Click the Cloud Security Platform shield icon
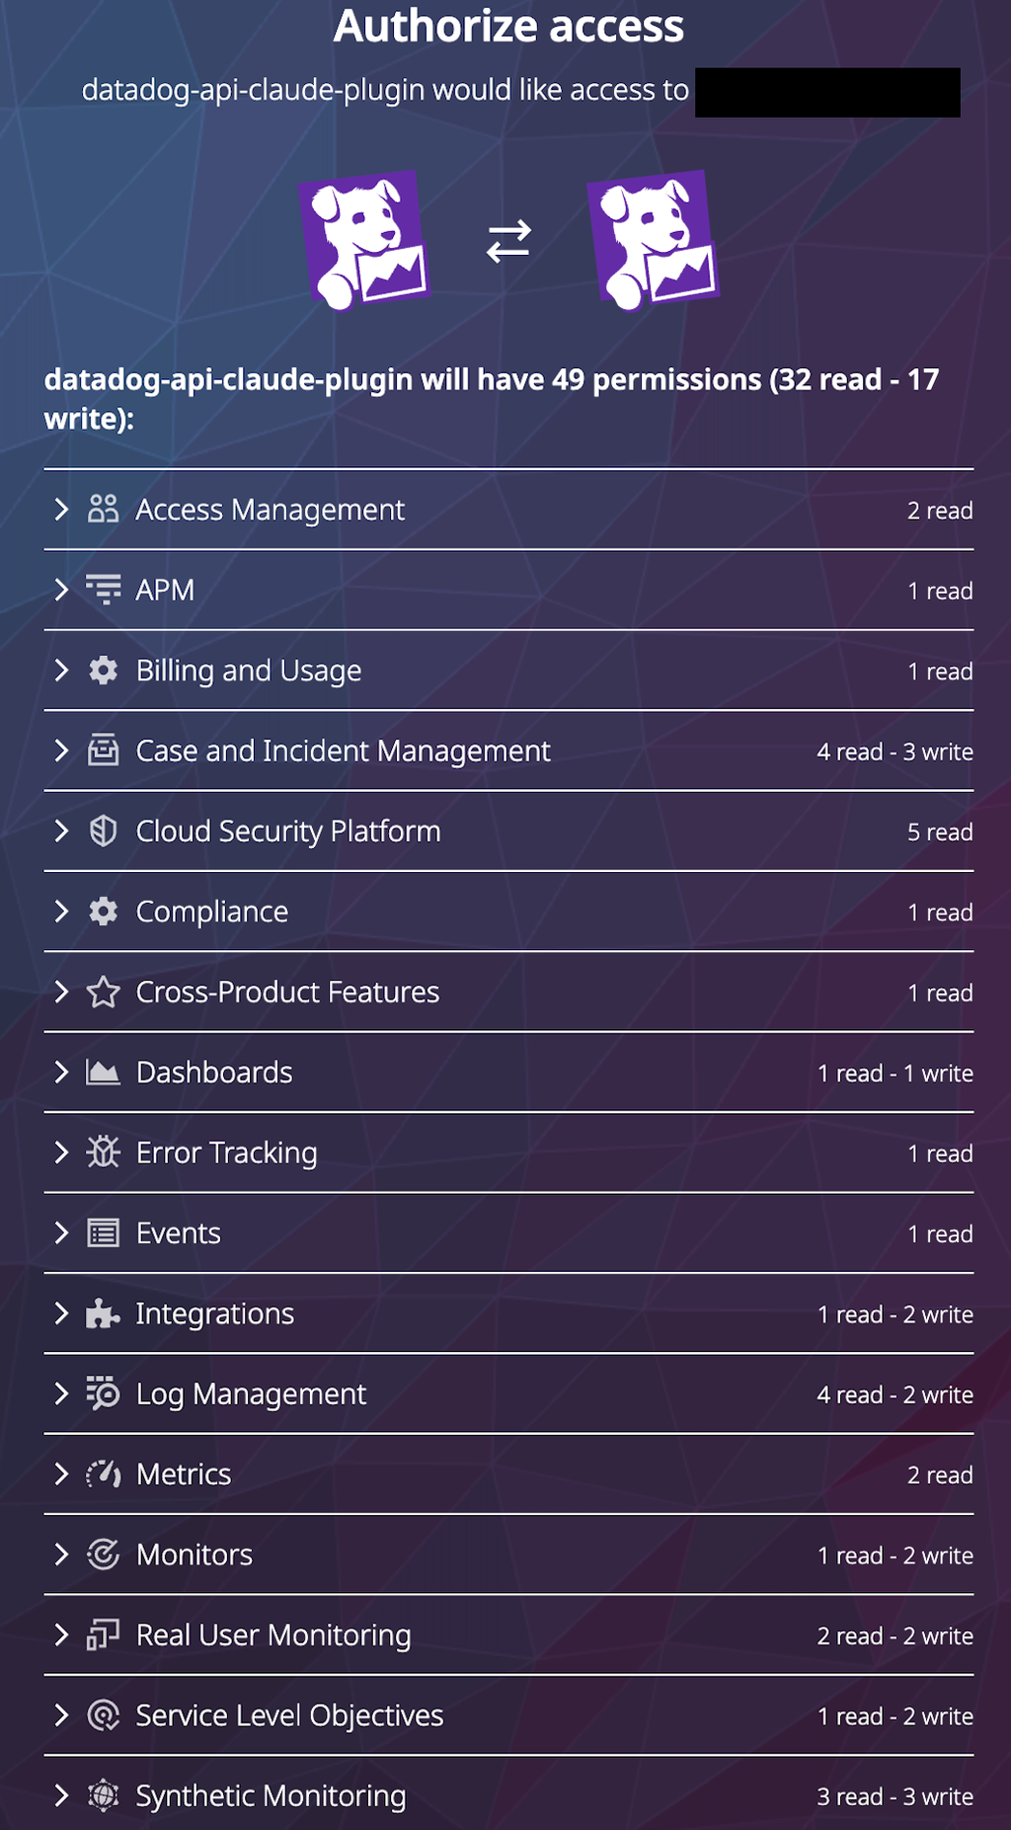Image resolution: width=1011 pixels, height=1830 pixels. (103, 832)
